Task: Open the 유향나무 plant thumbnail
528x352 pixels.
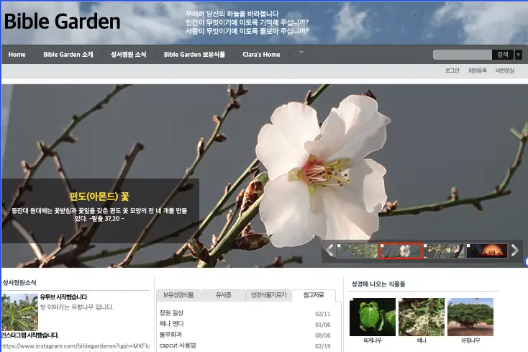Action: click(x=470, y=317)
